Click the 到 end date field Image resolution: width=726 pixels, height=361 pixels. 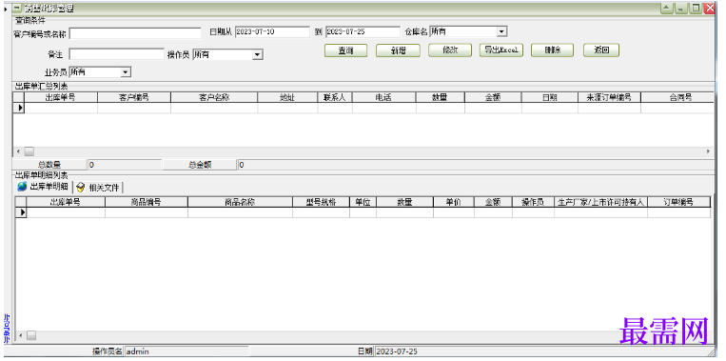pos(363,31)
